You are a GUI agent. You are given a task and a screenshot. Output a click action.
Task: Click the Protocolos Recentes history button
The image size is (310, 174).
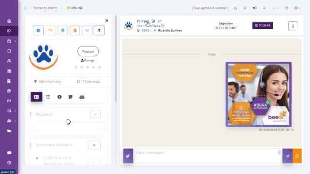(94, 145)
